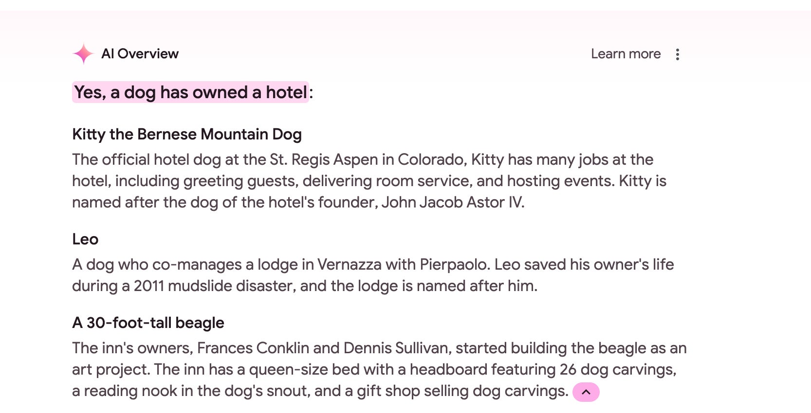Click the words "St. Regis Aspen"

(x=331, y=159)
